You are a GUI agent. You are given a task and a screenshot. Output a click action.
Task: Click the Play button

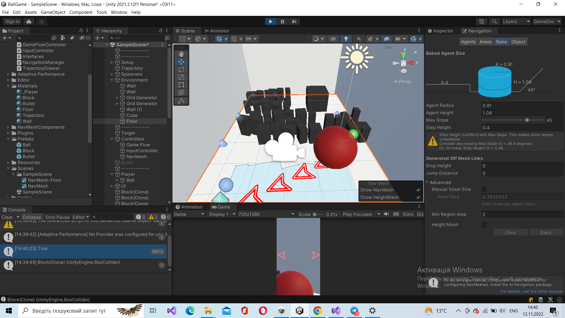click(270, 21)
